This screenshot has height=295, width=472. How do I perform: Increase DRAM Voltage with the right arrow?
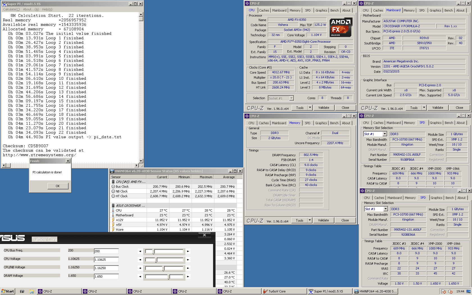(x=188, y=276)
